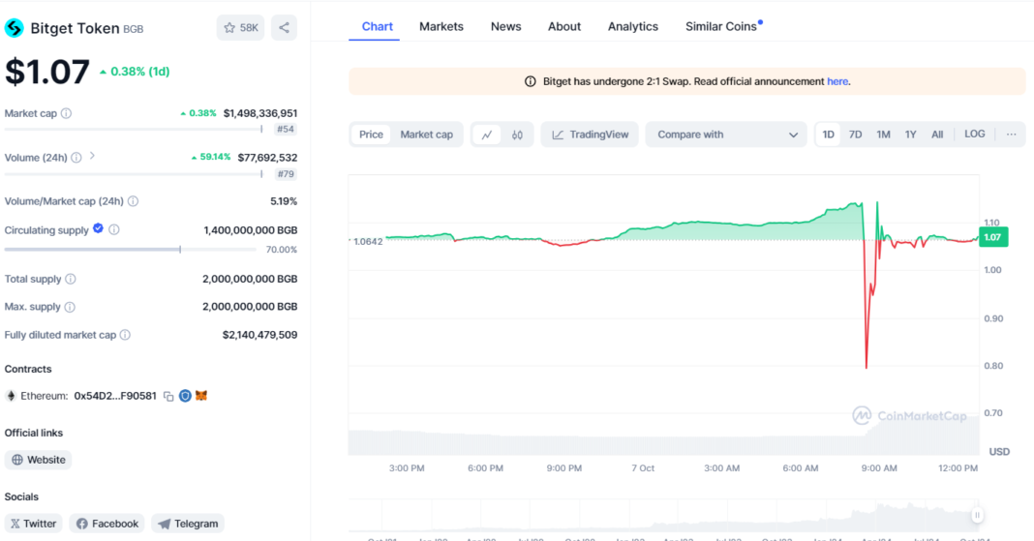Click the Ethereum chain icon
The image size is (1034, 541).
(11, 396)
